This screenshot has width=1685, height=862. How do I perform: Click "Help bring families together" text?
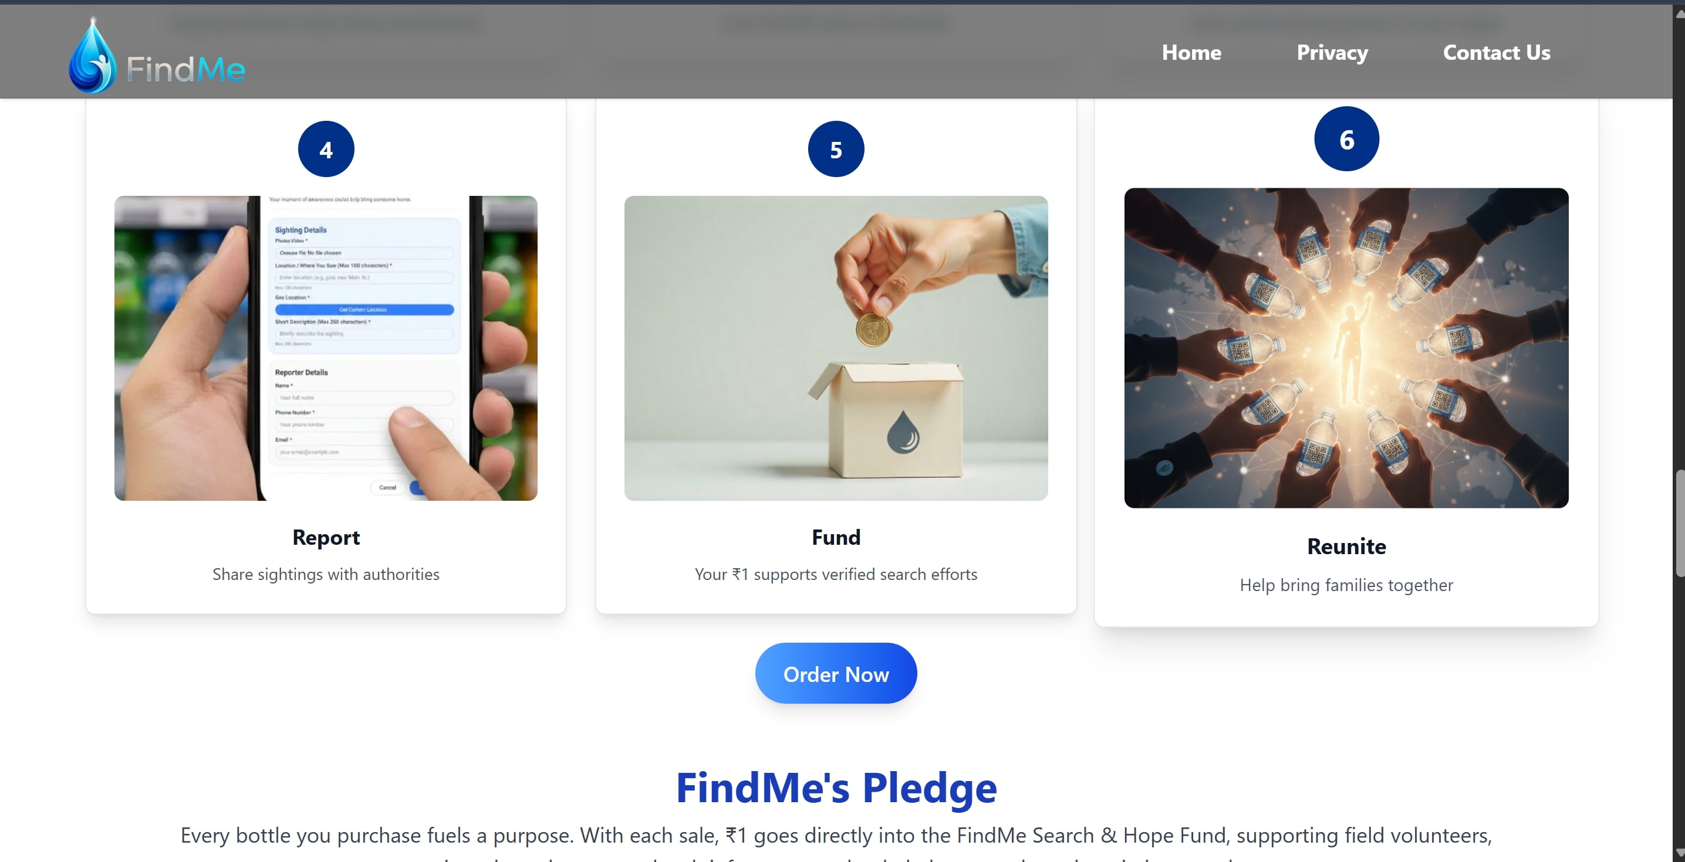pos(1346,585)
